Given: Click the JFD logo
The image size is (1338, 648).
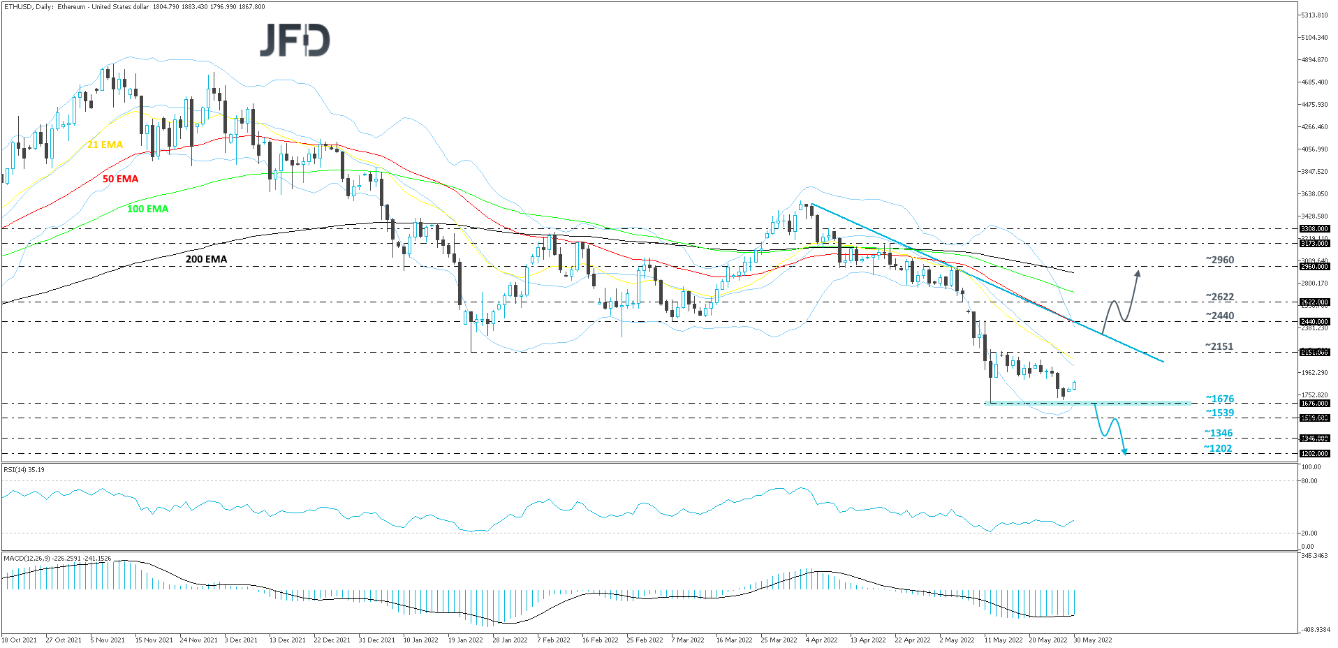Looking at the screenshot, I should tap(295, 40).
